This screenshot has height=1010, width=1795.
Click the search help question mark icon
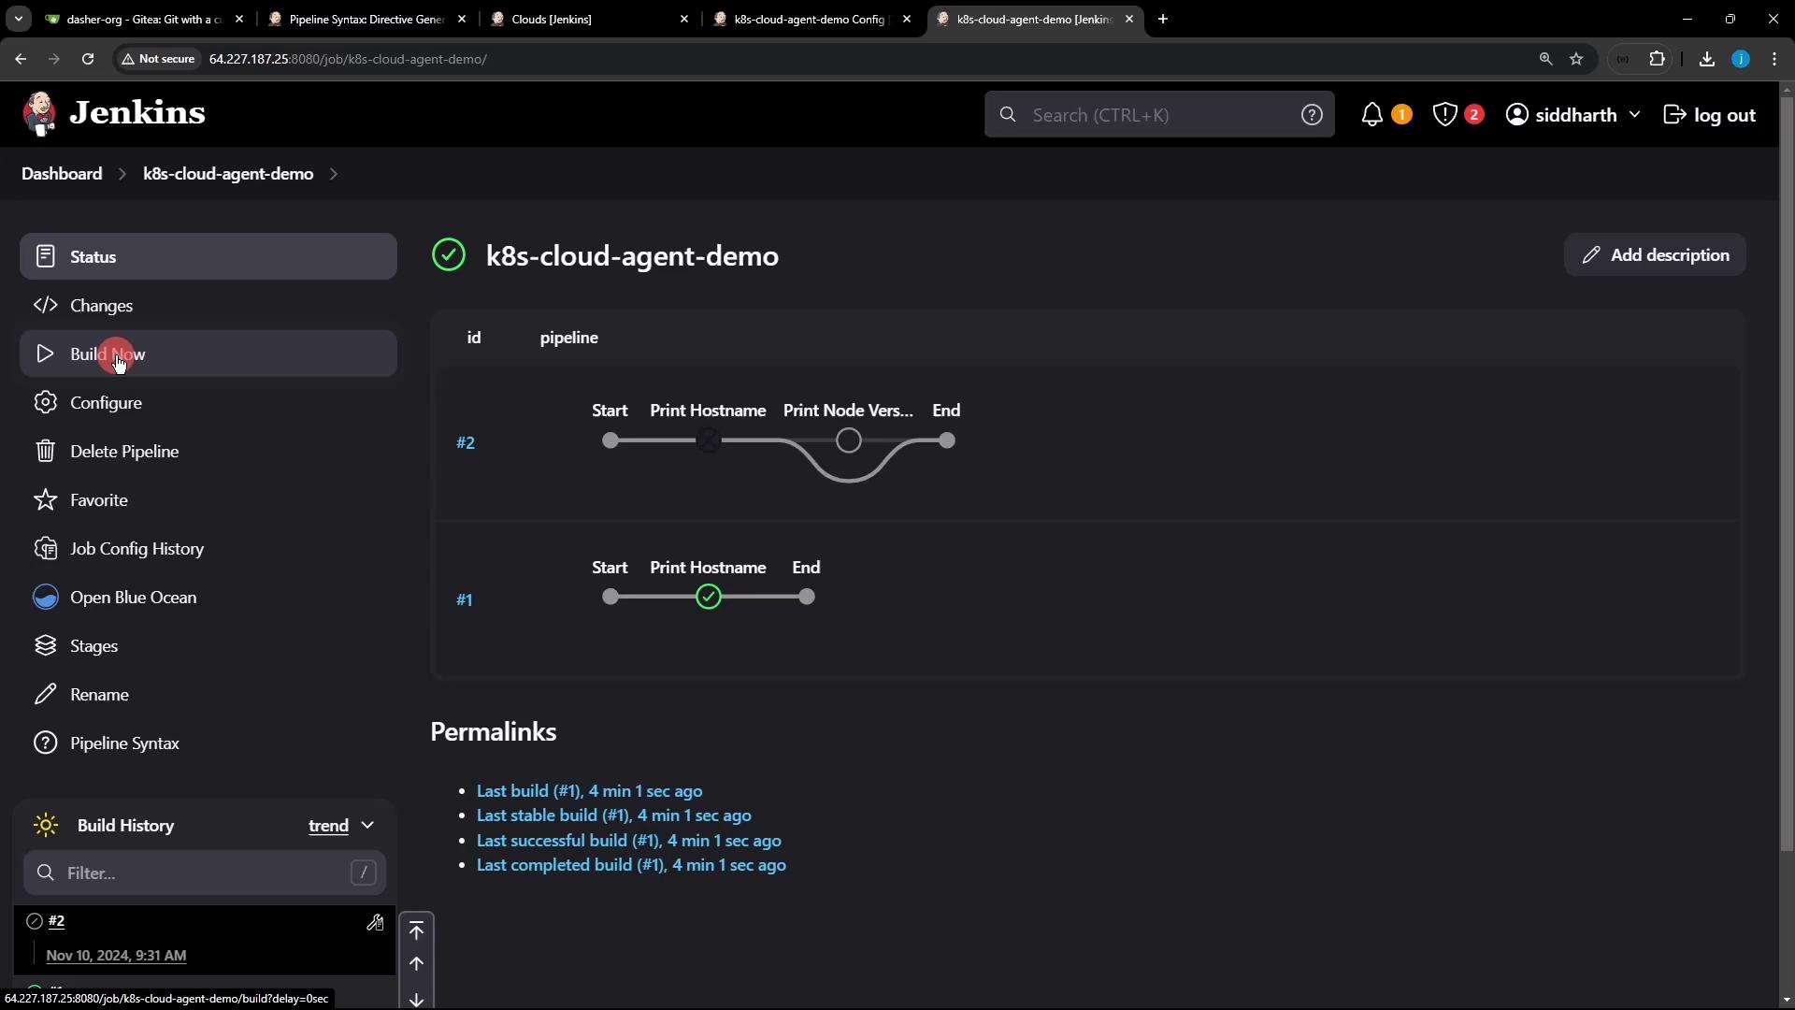[x=1312, y=115]
